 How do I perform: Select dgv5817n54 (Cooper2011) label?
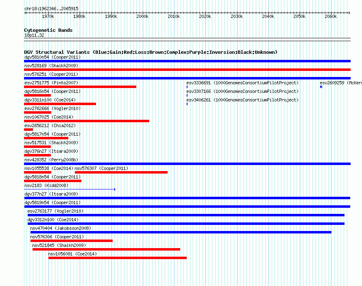click(x=52, y=134)
